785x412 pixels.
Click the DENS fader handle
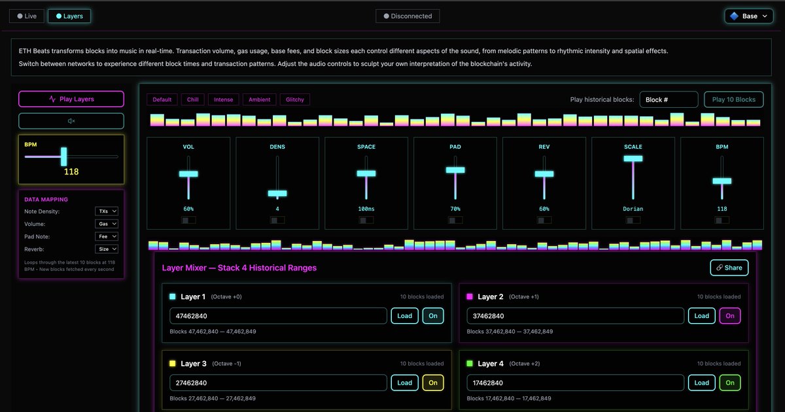[x=277, y=193]
